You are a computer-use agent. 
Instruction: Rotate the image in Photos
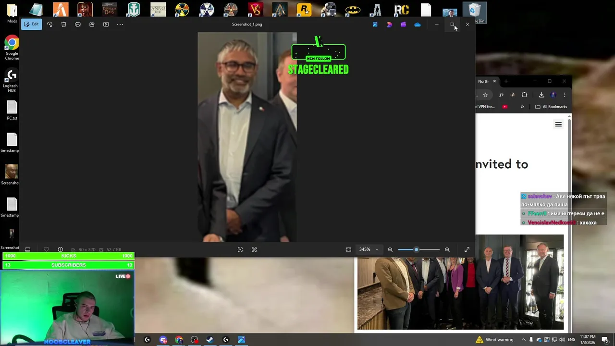49,24
